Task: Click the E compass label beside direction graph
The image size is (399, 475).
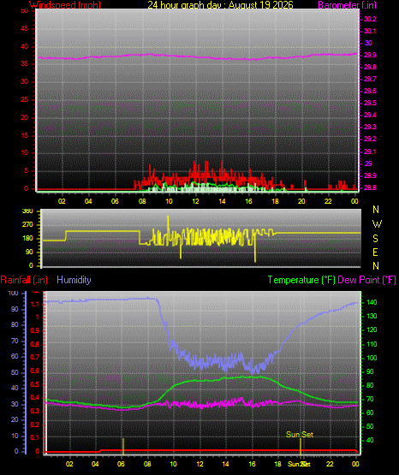Action: pyautogui.click(x=375, y=252)
